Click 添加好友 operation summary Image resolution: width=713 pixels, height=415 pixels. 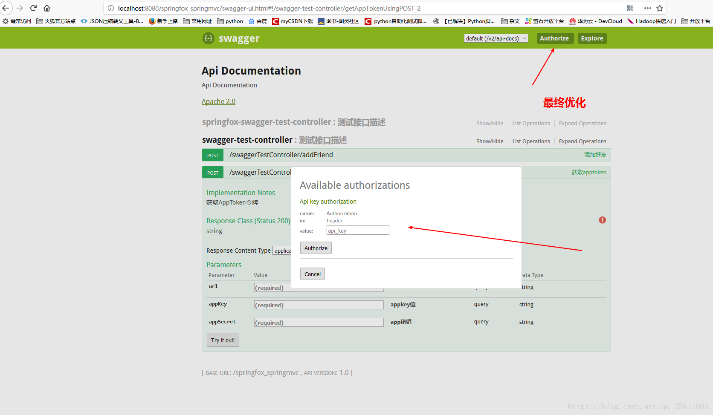(595, 155)
